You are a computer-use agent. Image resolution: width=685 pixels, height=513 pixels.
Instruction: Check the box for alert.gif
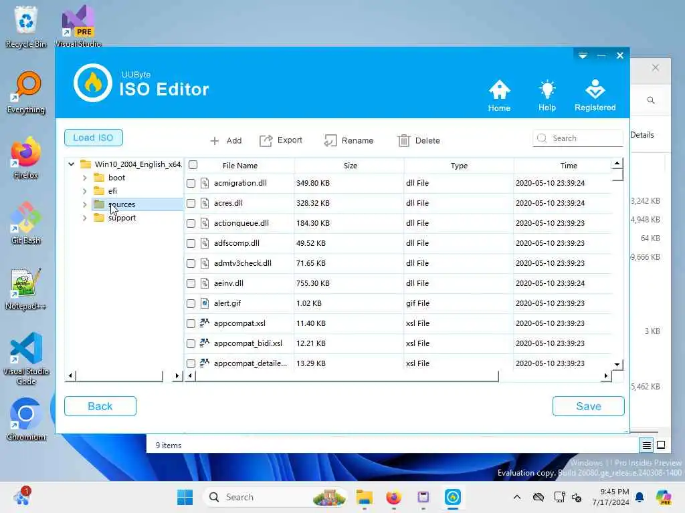click(191, 304)
